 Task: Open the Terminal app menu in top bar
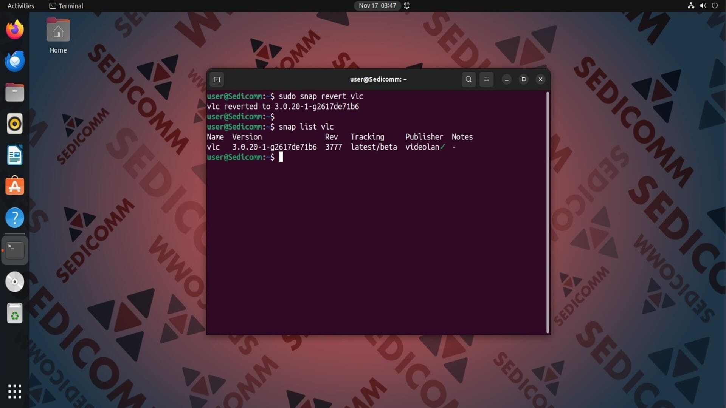(x=67, y=6)
